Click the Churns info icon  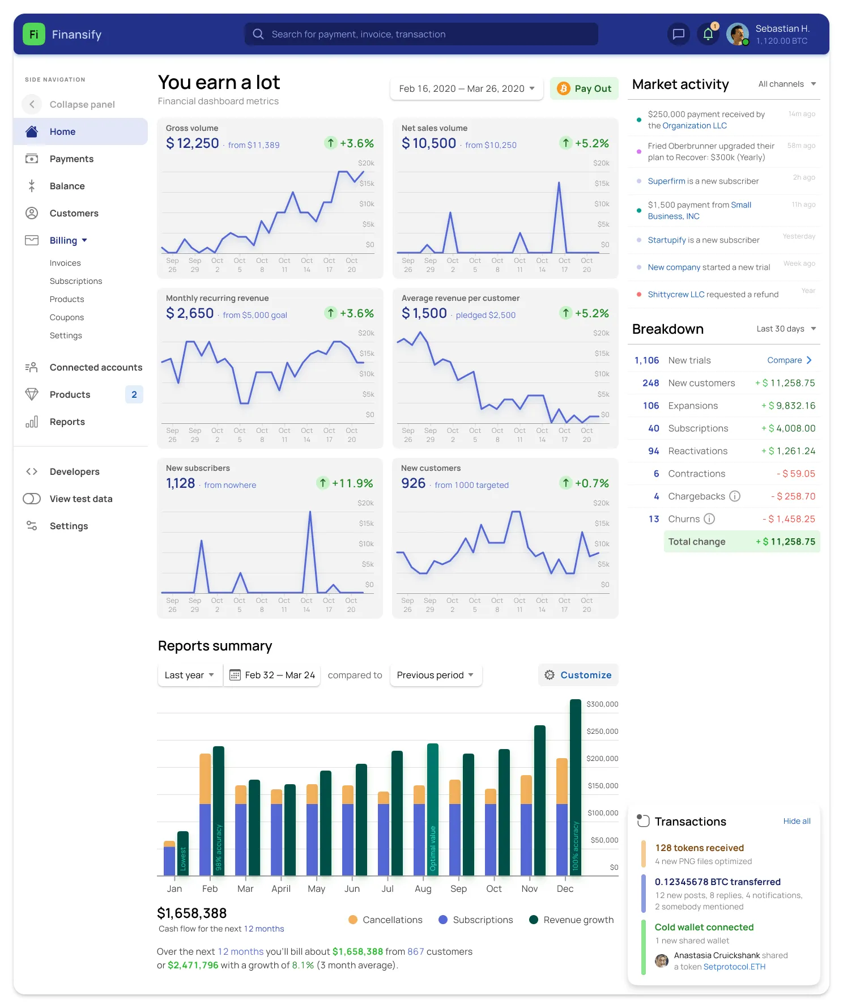[709, 519]
